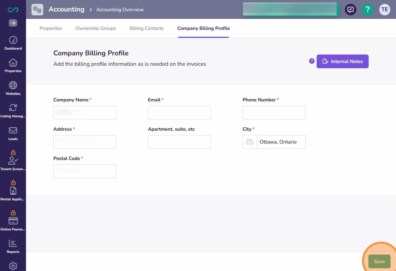
Task: Open the Leads section
Action: click(13, 134)
